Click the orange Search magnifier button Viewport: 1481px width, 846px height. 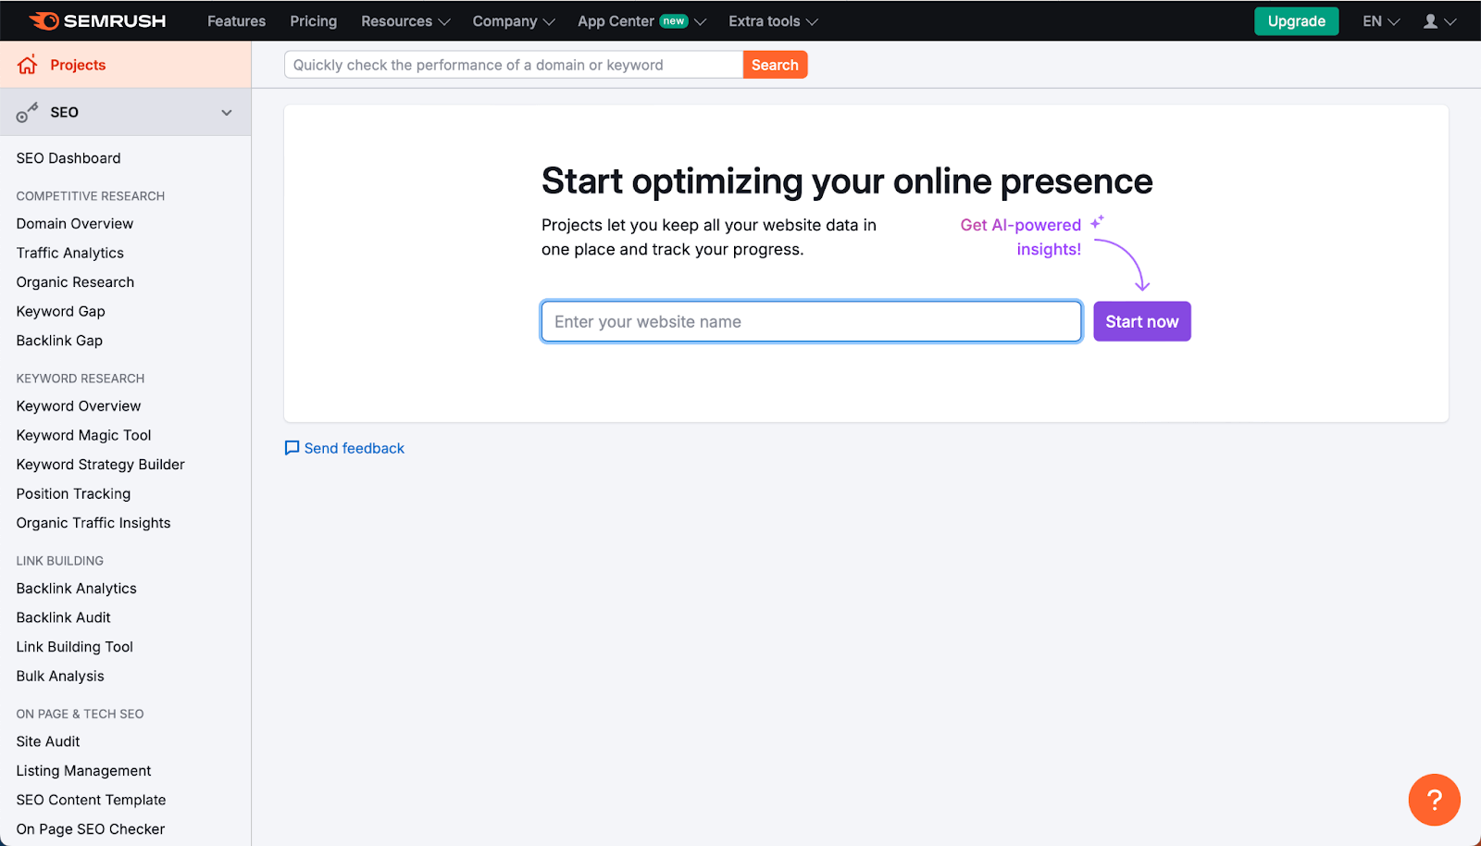(x=775, y=65)
